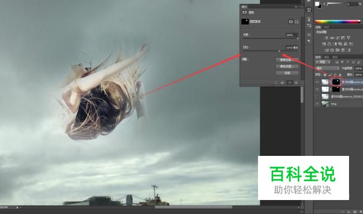Switch to the 图层 Layers tab
The width and height of the screenshot is (363, 214).
318,57
